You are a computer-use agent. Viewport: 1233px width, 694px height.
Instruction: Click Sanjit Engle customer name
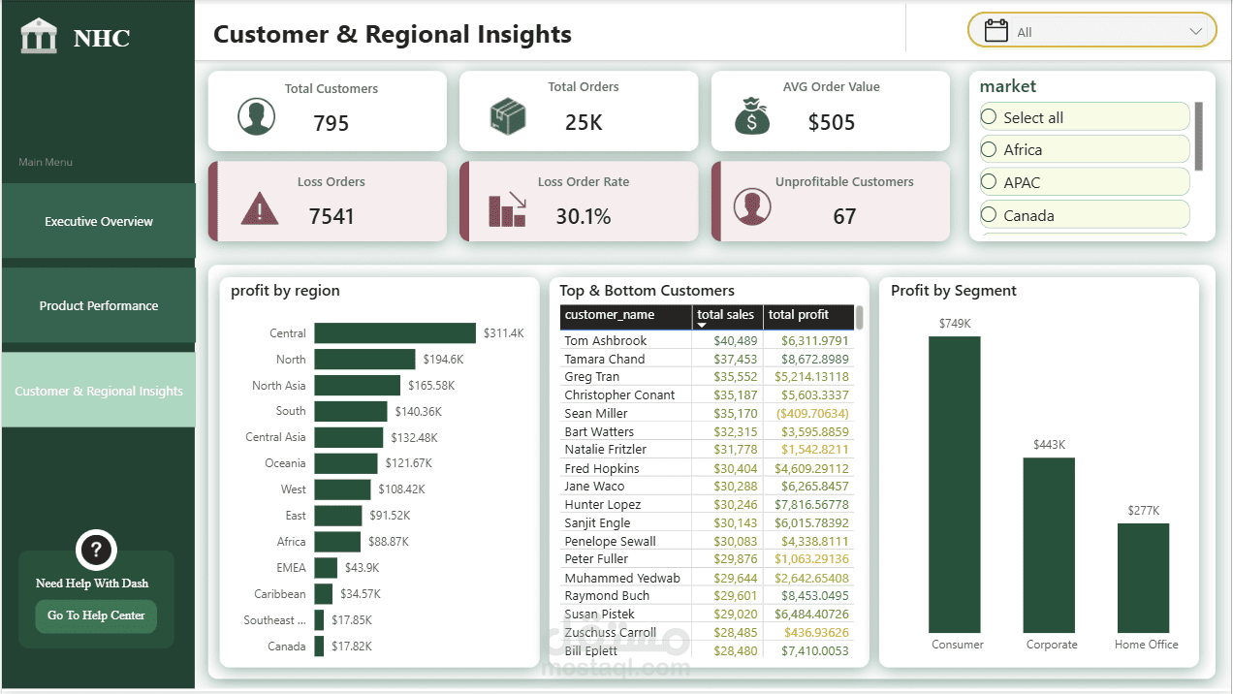[597, 522]
